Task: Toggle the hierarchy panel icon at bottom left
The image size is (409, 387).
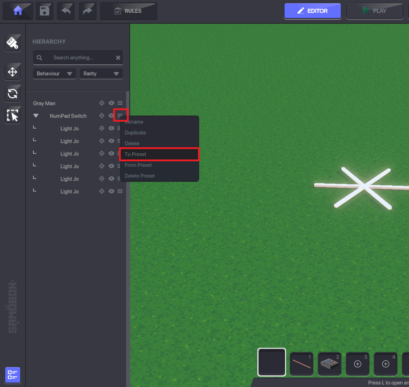Action: coord(13,375)
